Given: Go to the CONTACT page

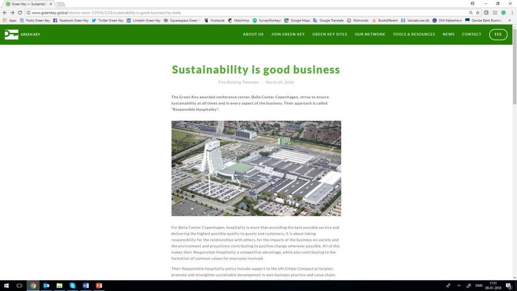Looking at the screenshot, I should [x=472, y=34].
